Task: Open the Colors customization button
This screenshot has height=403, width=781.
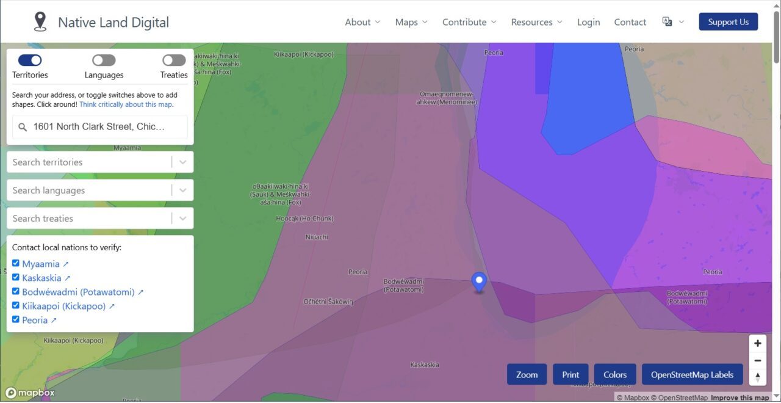Action: [614, 374]
